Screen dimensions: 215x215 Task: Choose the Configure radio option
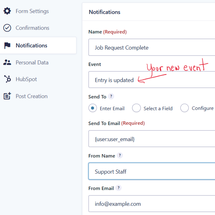[x=184, y=108]
